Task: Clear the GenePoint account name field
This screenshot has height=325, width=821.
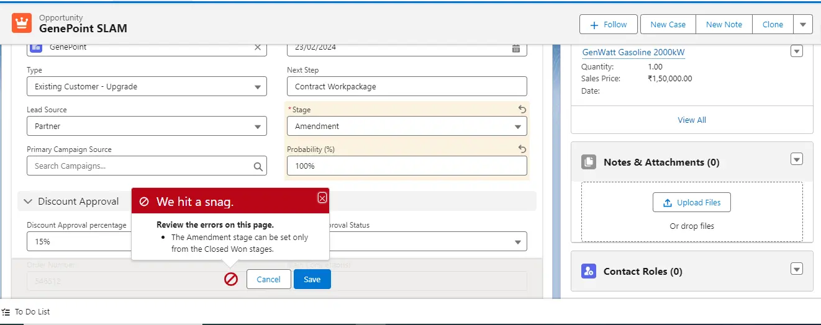Action: point(258,47)
